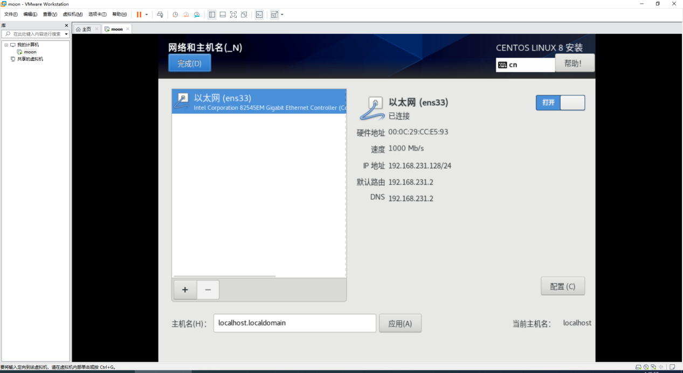Open the 查看(V) menu
Screen dimensions: 683x373
(x=50, y=15)
